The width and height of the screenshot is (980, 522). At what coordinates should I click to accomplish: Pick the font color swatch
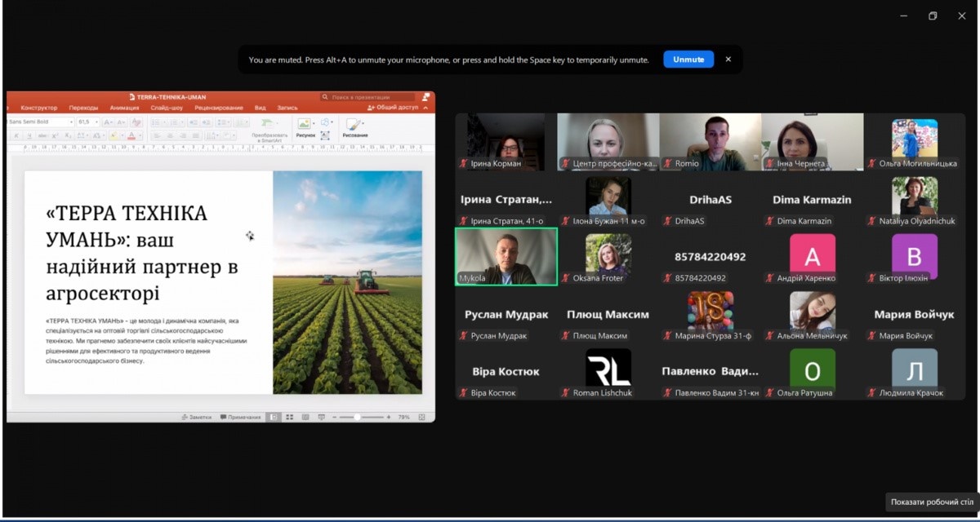pos(131,135)
